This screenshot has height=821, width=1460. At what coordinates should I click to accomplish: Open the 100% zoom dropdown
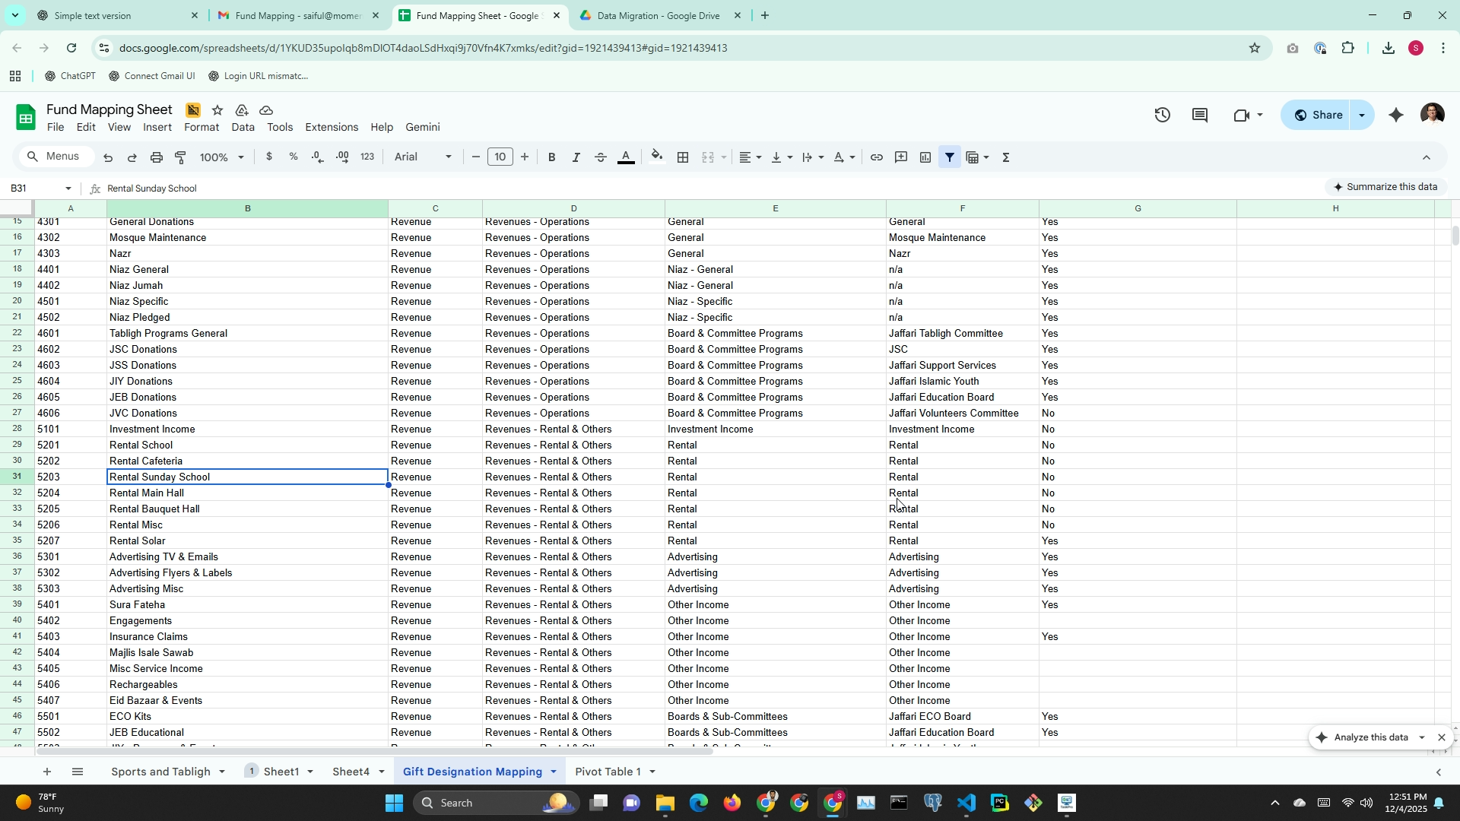[x=221, y=157]
